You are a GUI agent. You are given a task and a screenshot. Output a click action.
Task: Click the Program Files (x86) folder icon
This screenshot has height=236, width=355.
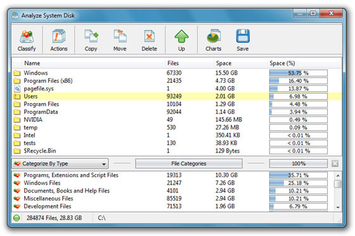[x=17, y=81]
